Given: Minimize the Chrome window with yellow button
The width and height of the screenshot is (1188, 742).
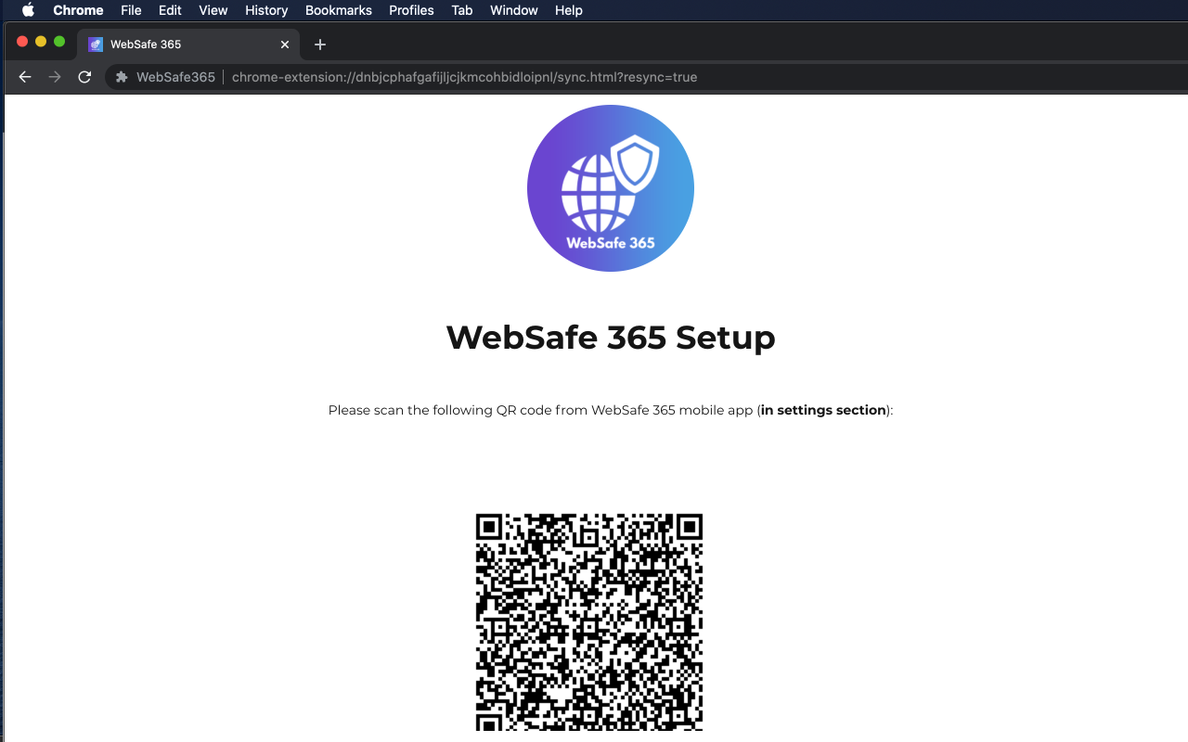Looking at the screenshot, I should (x=41, y=42).
